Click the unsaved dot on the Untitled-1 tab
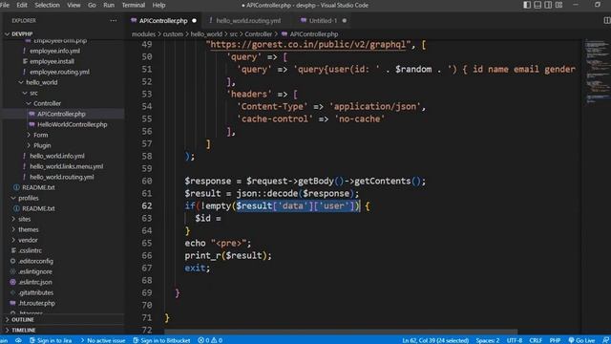The width and height of the screenshot is (611, 344). (x=344, y=21)
